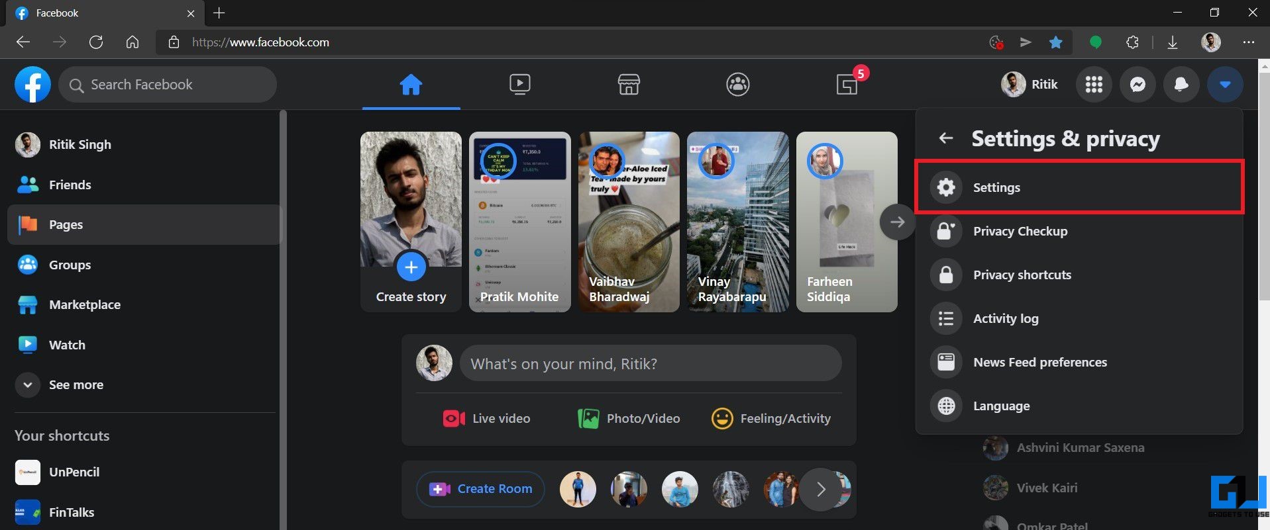The image size is (1270, 530).
Task: Go to the browser home page
Action: (x=132, y=42)
